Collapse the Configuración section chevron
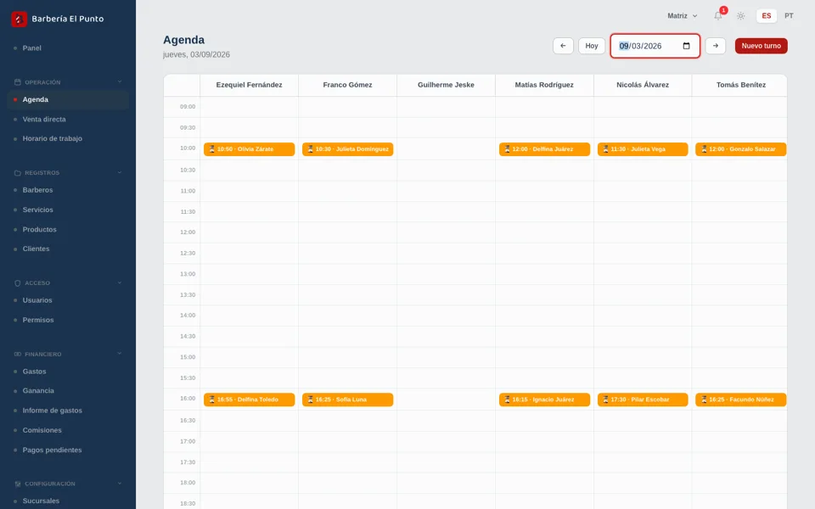Image resolution: width=815 pixels, height=509 pixels. [120, 483]
